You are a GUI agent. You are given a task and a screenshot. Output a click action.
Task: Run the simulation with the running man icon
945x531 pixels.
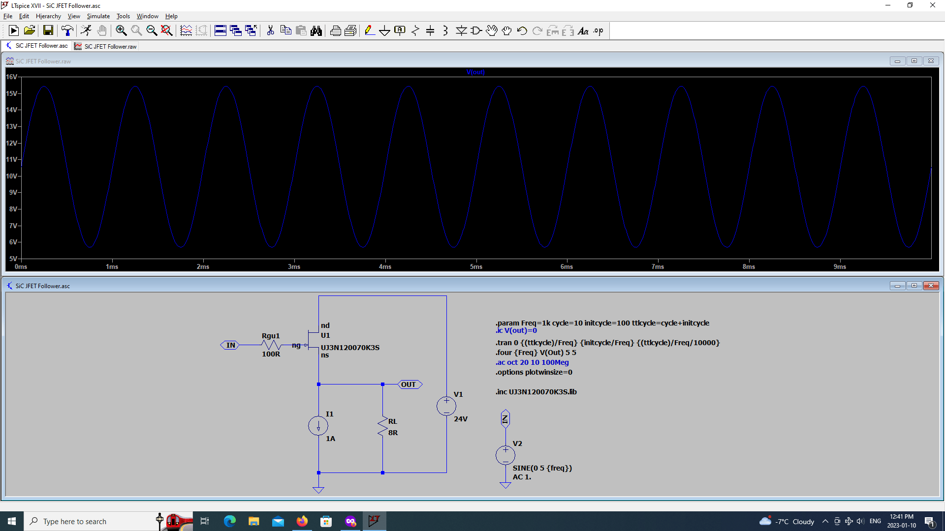click(x=86, y=31)
